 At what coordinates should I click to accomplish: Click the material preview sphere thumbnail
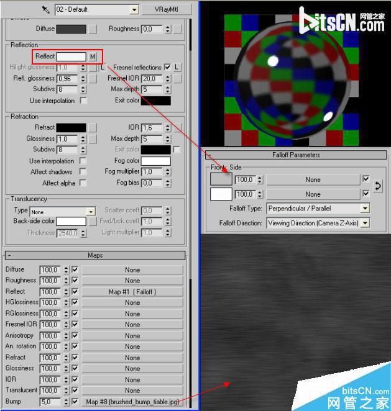[x=292, y=80]
